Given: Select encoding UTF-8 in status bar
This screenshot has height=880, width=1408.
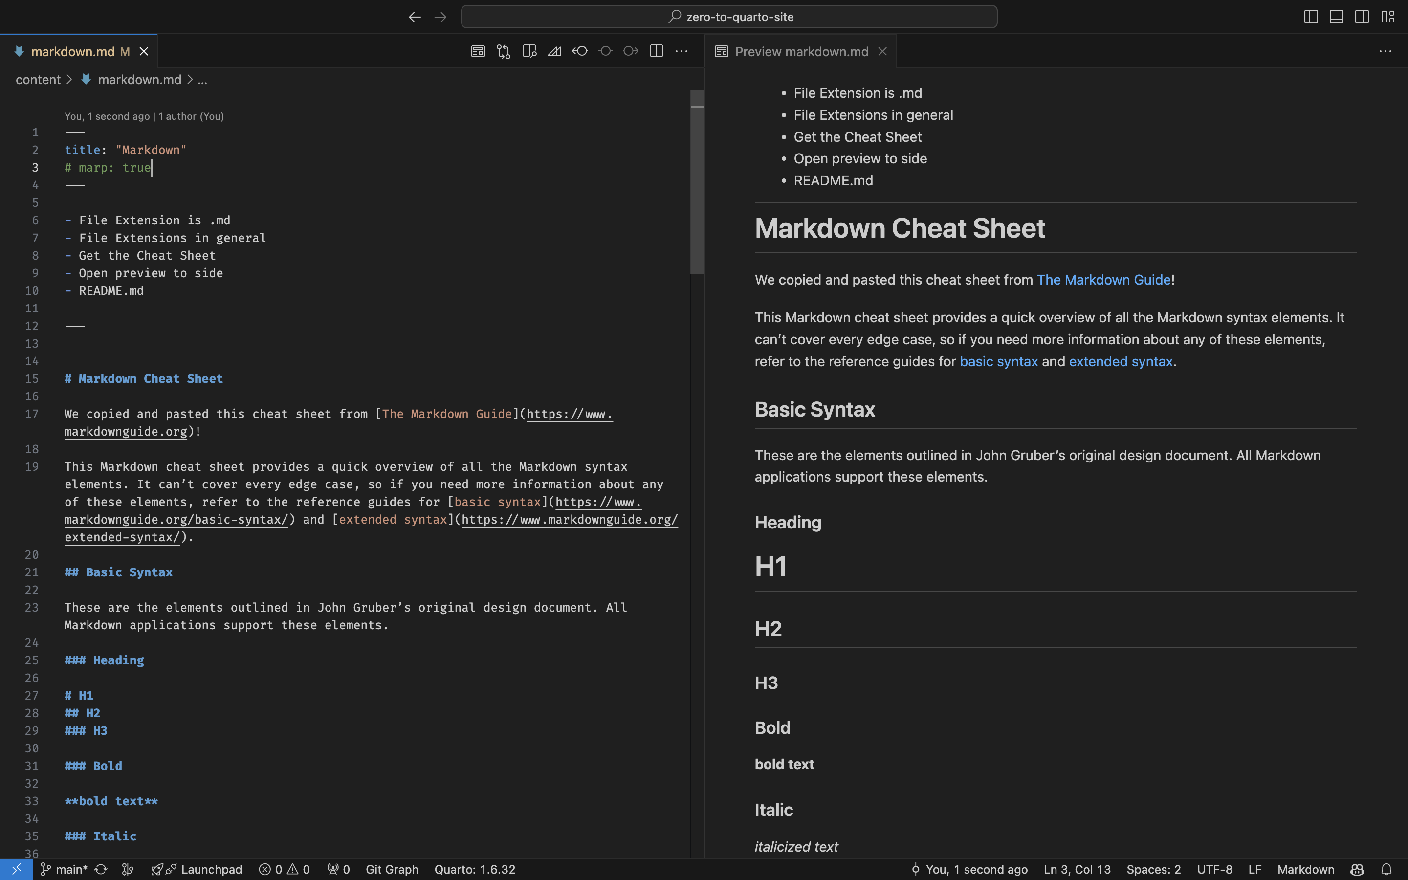Looking at the screenshot, I should 1214,869.
